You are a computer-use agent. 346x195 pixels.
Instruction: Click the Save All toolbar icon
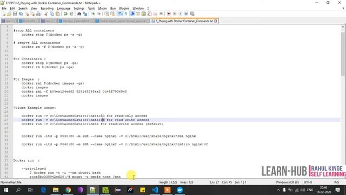point(21,14)
